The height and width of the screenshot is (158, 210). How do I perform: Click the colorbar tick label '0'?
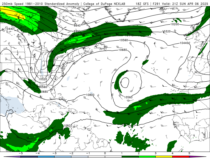[x=105, y=153]
